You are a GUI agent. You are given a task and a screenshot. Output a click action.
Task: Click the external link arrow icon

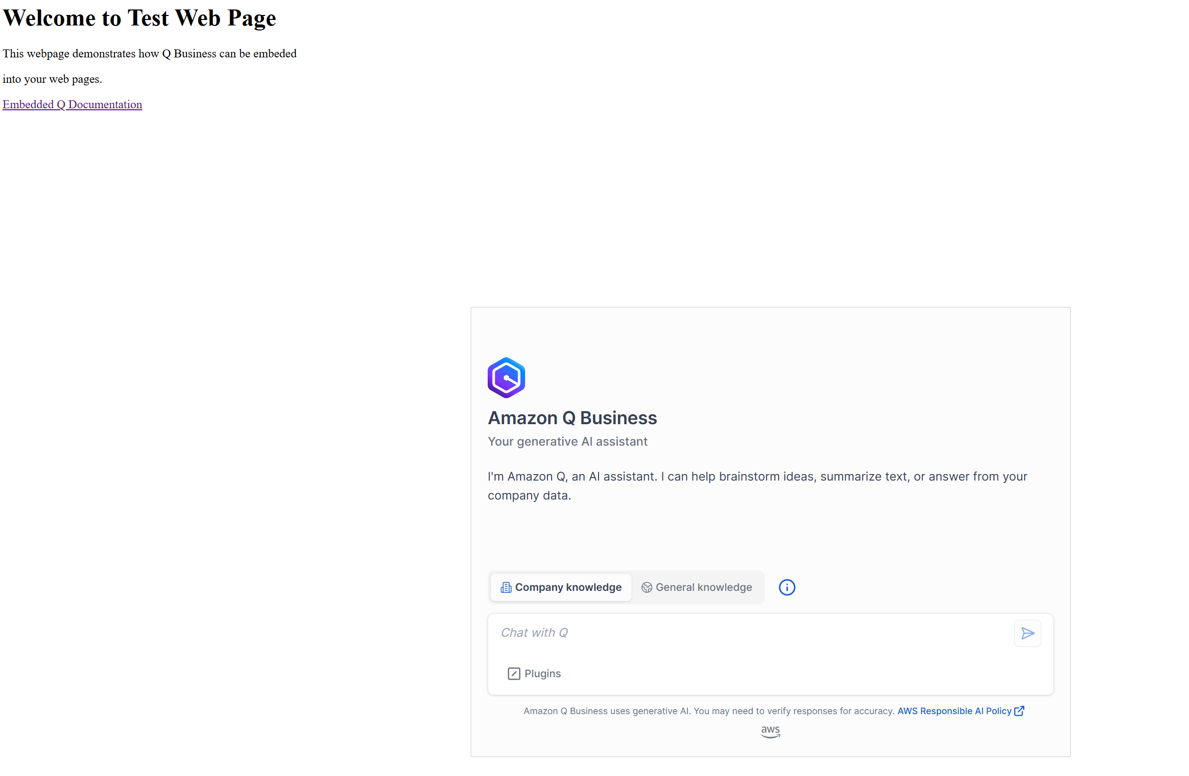click(x=1019, y=711)
